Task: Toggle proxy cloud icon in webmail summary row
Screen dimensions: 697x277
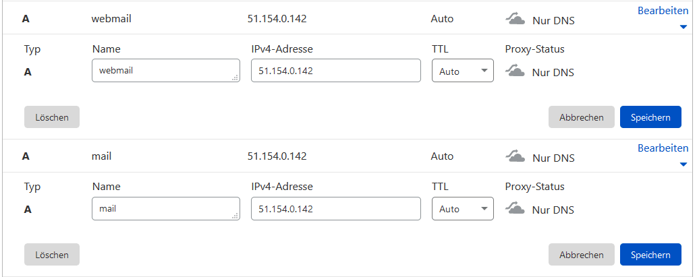Action: (x=515, y=19)
